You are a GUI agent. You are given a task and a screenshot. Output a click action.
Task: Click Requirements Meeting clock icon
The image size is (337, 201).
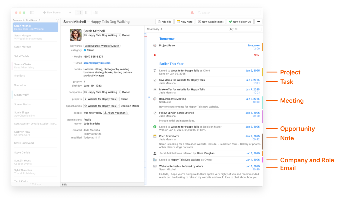click(x=155, y=99)
